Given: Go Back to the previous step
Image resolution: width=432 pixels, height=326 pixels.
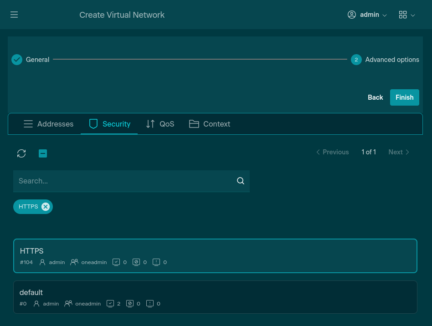Looking at the screenshot, I should click(x=375, y=97).
